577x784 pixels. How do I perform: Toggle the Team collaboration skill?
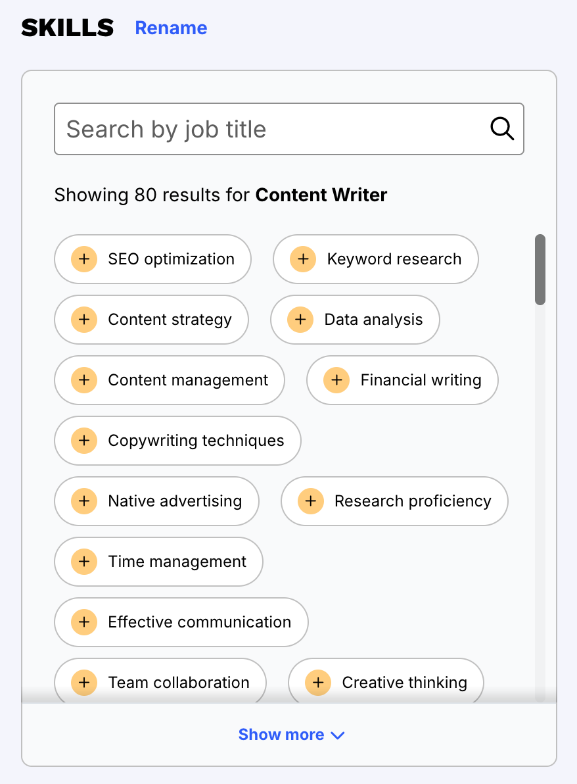(x=160, y=683)
